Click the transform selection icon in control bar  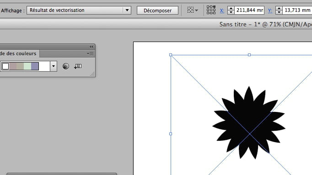(x=190, y=10)
